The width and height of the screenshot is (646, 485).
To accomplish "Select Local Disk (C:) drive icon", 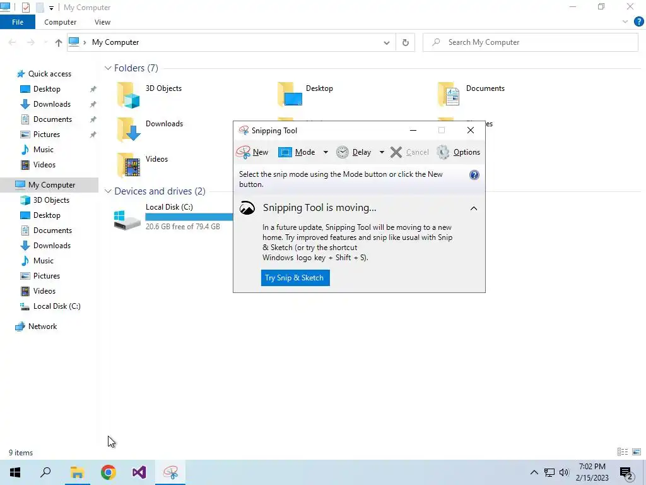I will point(127,220).
